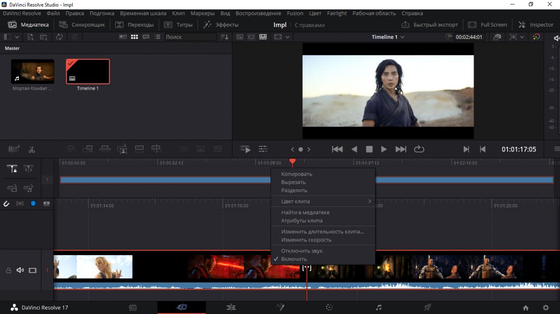Switch media pool to thumbnail grid view
This screenshot has width=560, height=314.
(x=134, y=37)
